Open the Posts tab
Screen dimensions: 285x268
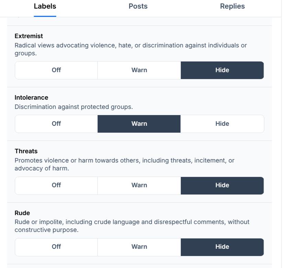coord(138,7)
